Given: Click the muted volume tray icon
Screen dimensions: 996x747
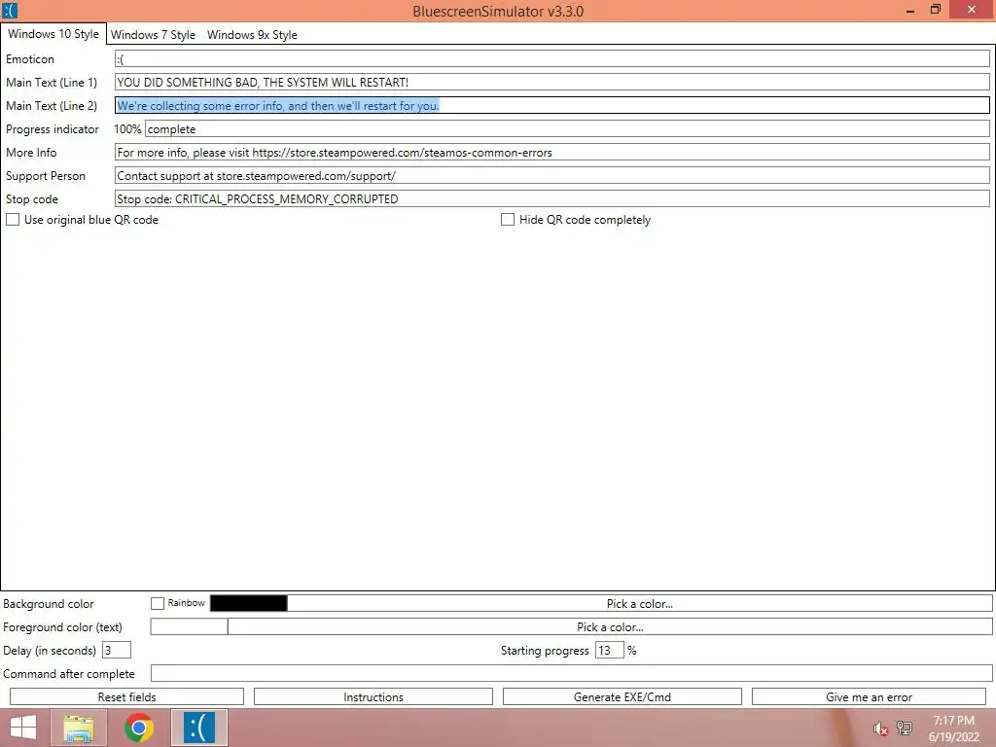Looking at the screenshot, I should (x=880, y=729).
